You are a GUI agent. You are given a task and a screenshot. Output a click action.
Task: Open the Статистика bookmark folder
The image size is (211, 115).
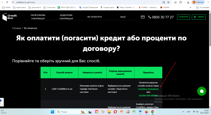pyautogui.click(x=49, y=7)
